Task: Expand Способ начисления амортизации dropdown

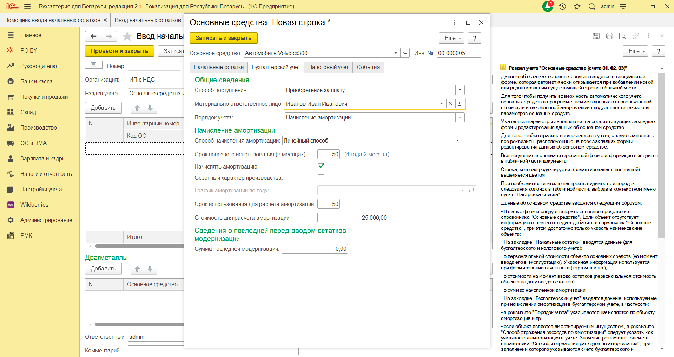Action: [457, 140]
